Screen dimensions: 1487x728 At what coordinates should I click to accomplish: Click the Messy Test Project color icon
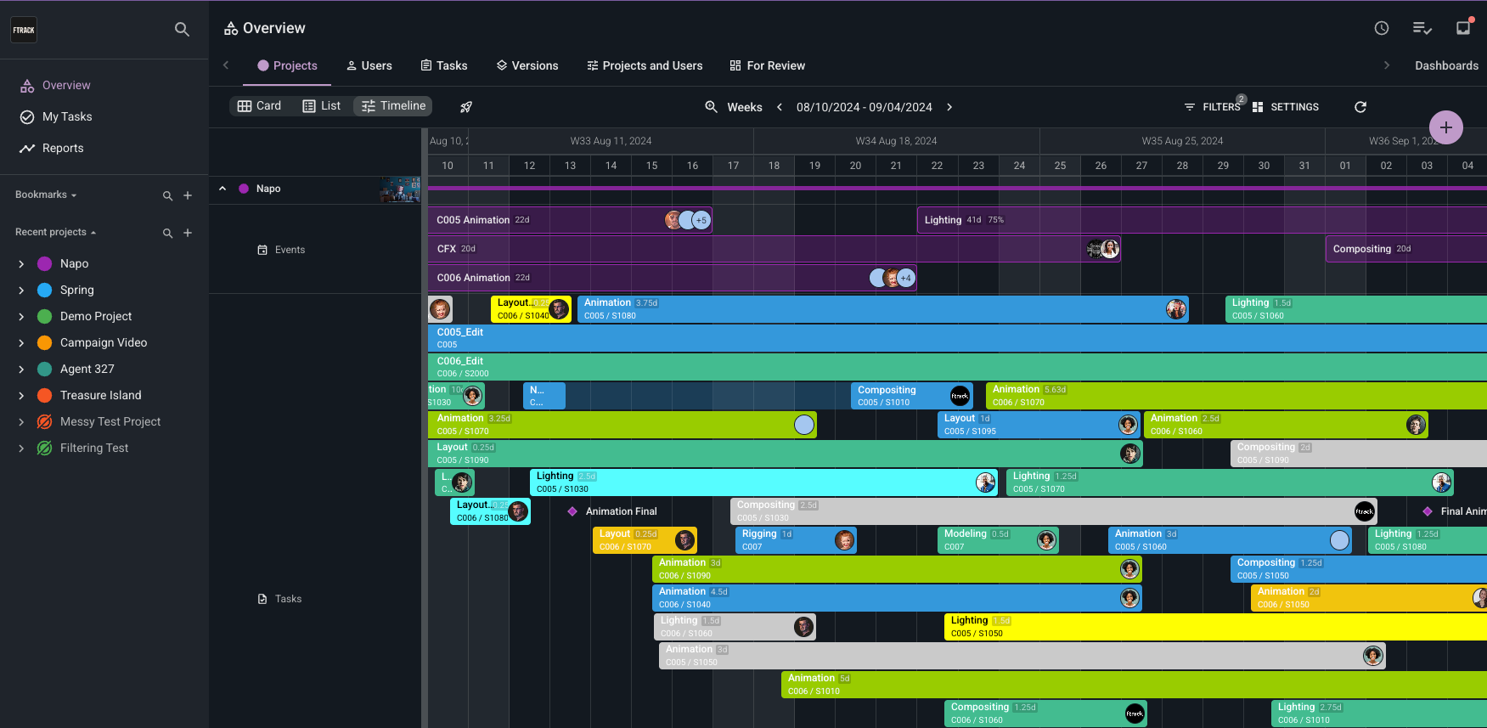[45, 422]
